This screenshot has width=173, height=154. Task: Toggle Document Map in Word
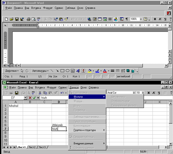[121, 19]
